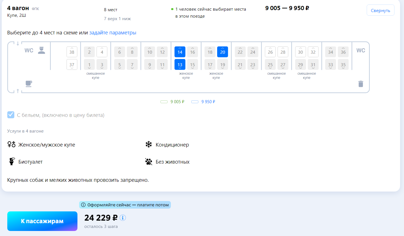404x236 pixels.
Task: Click the bio-toilet icon
Action: [12, 162]
